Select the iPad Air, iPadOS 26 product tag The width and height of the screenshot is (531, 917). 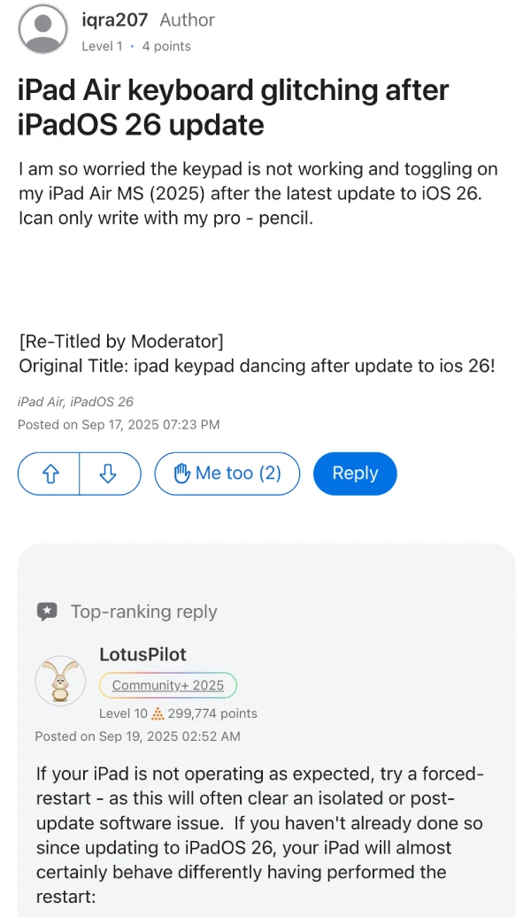(74, 401)
